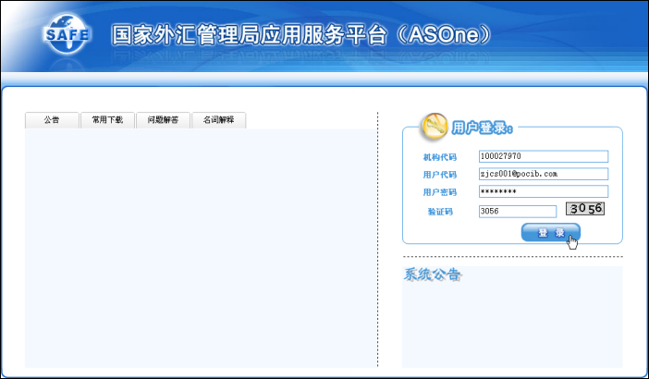The image size is (649, 379).
Task: Click the SAFE globe logo
Action: [67, 34]
